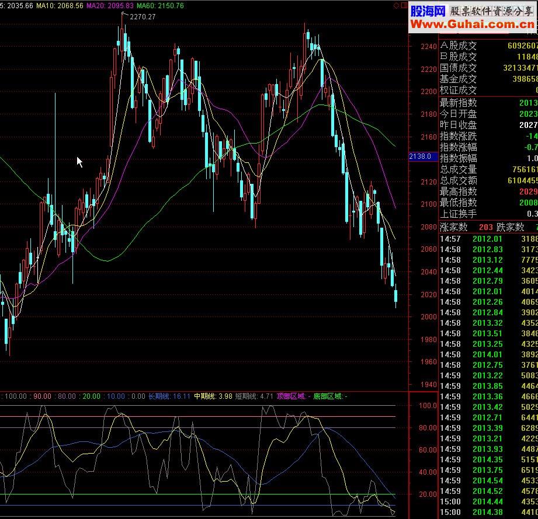
Task: Click the 长期线 indicator label
Action: 169,396
